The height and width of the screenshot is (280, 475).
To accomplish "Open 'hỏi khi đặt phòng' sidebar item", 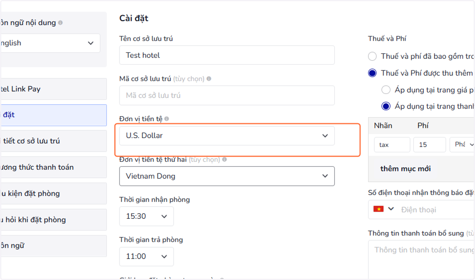I will (53, 220).
